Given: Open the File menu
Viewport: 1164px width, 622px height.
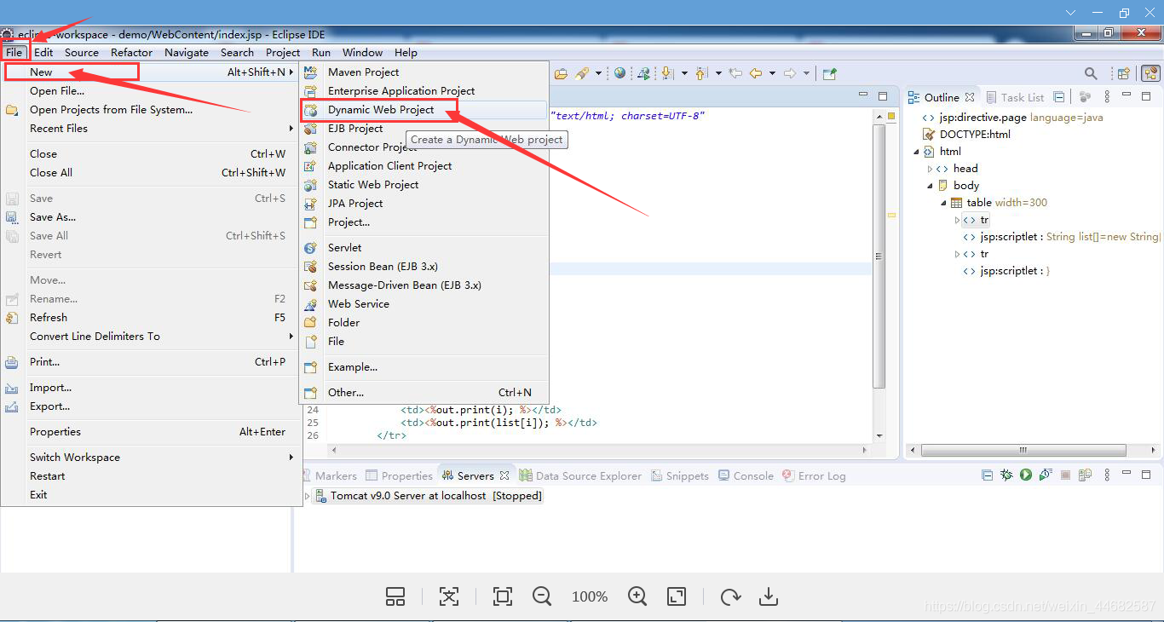Looking at the screenshot, I should click(14, 52).
